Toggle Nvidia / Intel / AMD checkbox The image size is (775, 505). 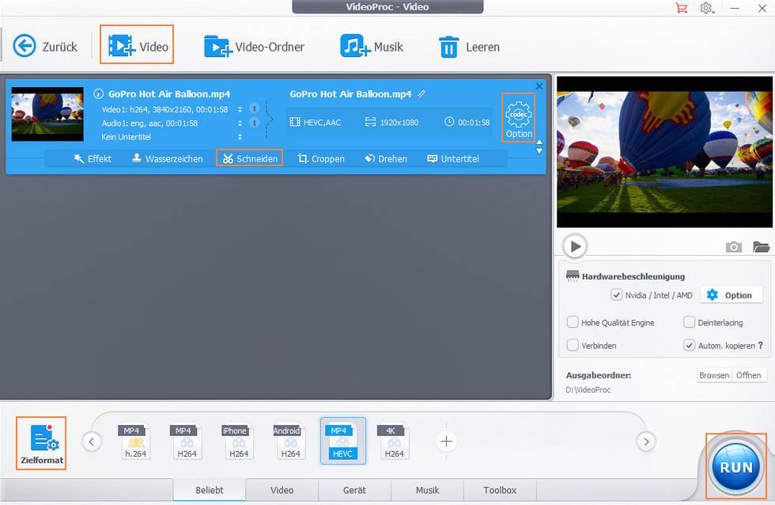pos(616,295)
